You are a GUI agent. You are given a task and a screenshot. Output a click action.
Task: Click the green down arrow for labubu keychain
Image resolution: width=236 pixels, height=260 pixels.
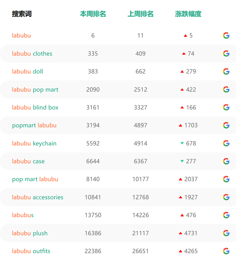pyautogui.click(x=182, y=143)
